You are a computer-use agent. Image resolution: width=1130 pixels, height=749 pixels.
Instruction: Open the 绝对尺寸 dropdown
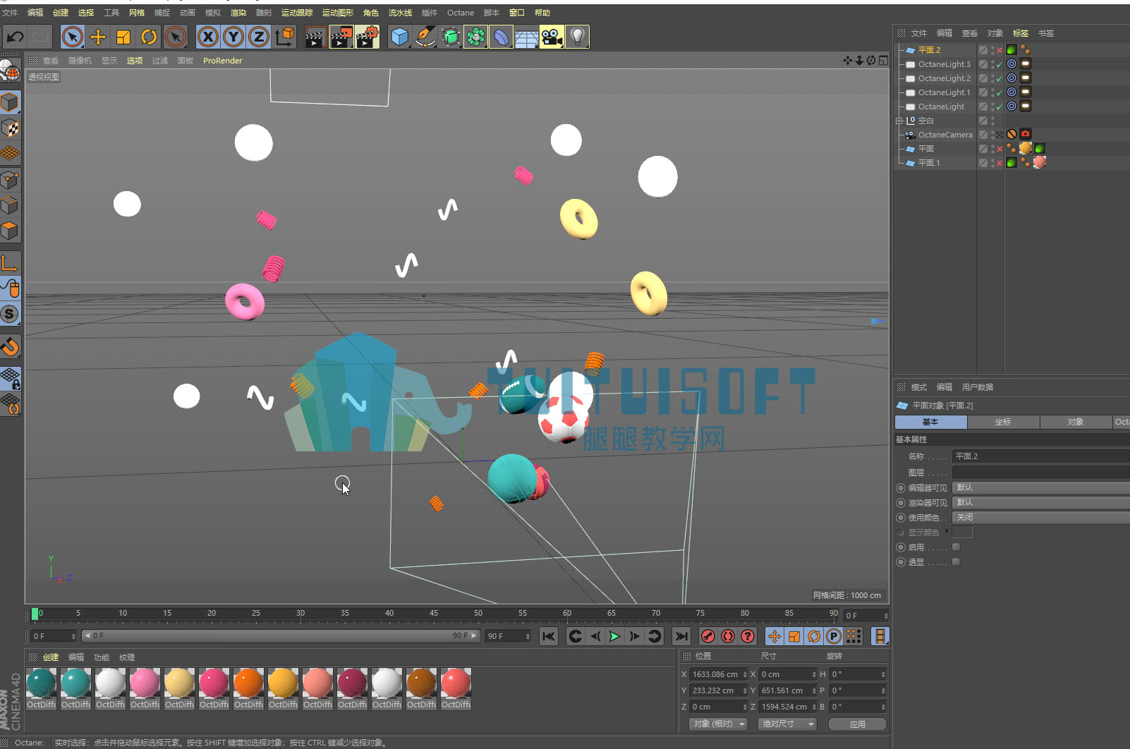click(786, 724)
